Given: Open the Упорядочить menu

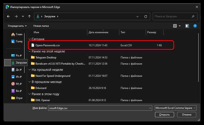Looking at the screenshot, I should (x=17, y=26).
